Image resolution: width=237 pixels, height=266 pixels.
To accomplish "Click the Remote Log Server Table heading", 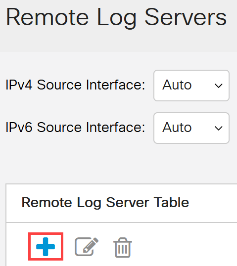I will point(105,203).
